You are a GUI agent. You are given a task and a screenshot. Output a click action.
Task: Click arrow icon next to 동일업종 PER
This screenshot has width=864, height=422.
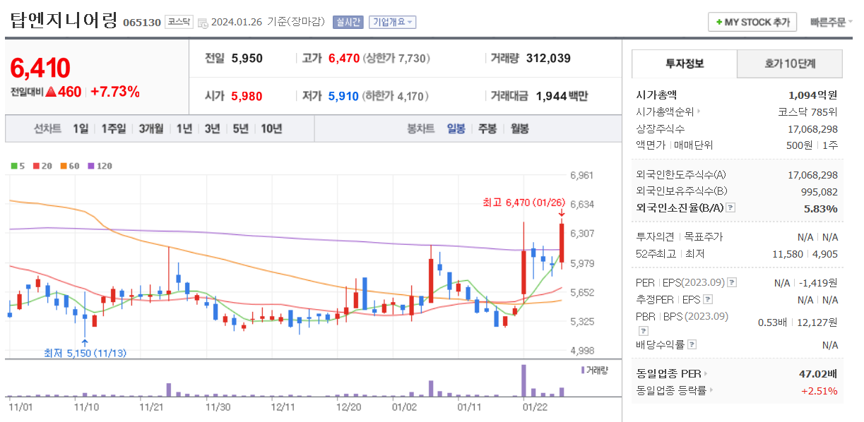click(x=706, y=373)
